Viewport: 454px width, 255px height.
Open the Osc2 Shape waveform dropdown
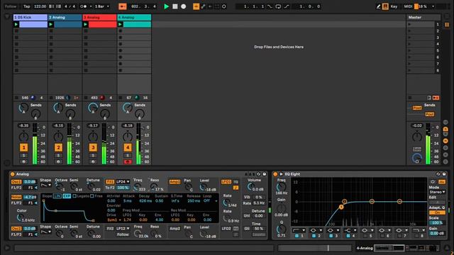click(45, 232)
